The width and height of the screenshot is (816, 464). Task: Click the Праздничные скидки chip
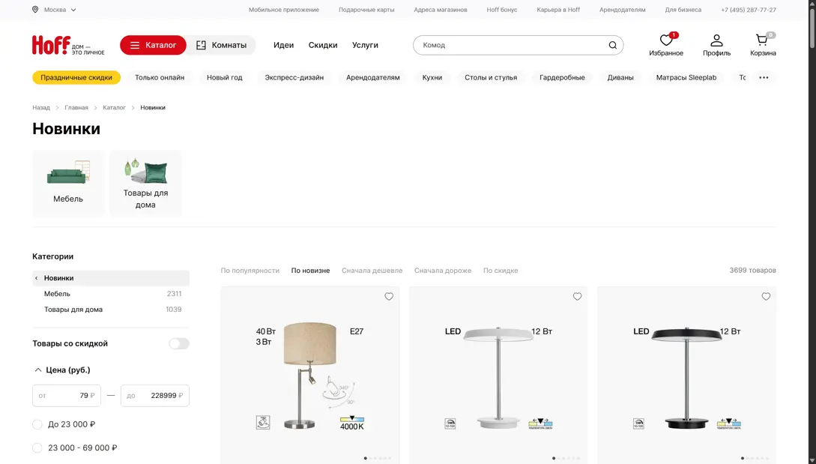tap(76, 77)
